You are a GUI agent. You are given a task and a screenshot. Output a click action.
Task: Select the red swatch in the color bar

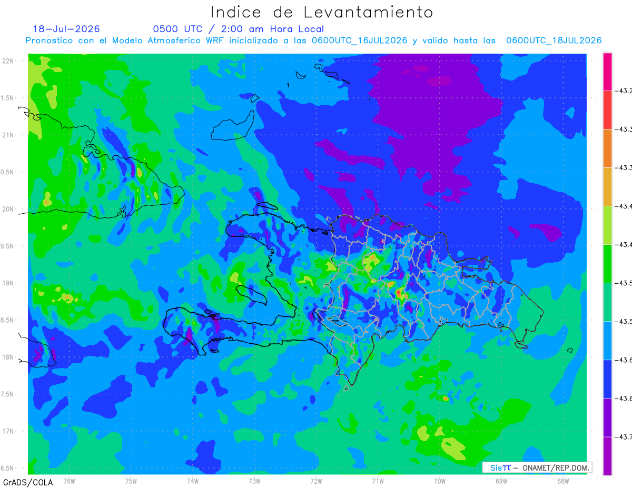pos(607,110)
